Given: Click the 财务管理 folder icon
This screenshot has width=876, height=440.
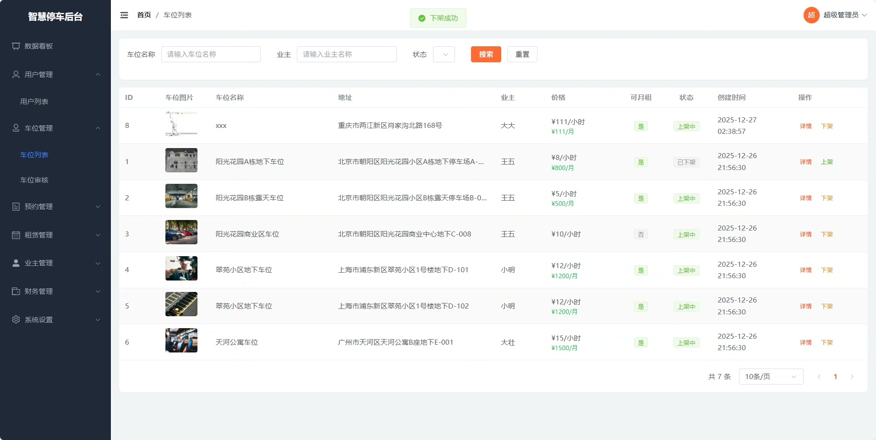Looking at the screenshot, I should click(16, 291).
